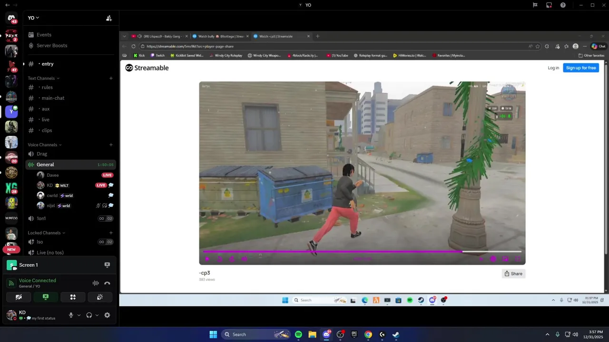Click Windows taskbar Search box
Screen dimensions: 609x342
coord(257,334)
